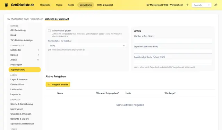
Task: Click the icon right of the language selector
Action: coord(216,5)
